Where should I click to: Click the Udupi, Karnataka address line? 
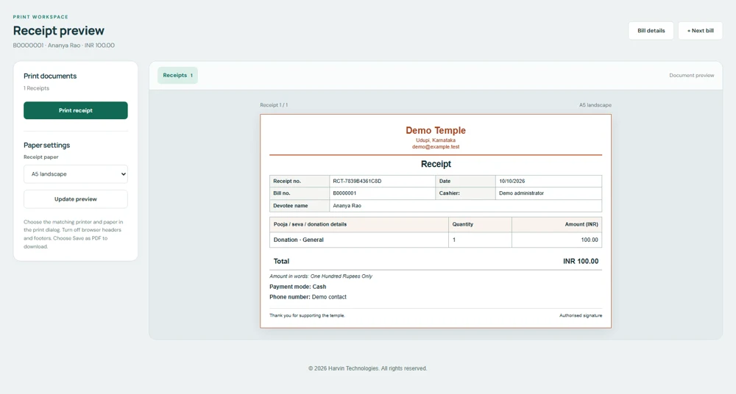click(436, 140)
